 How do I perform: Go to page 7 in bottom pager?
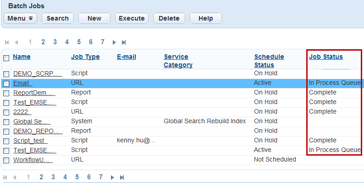(101, 177)
